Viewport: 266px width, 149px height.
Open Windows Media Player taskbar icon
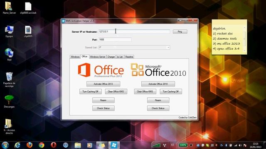[x=90, y=145]
